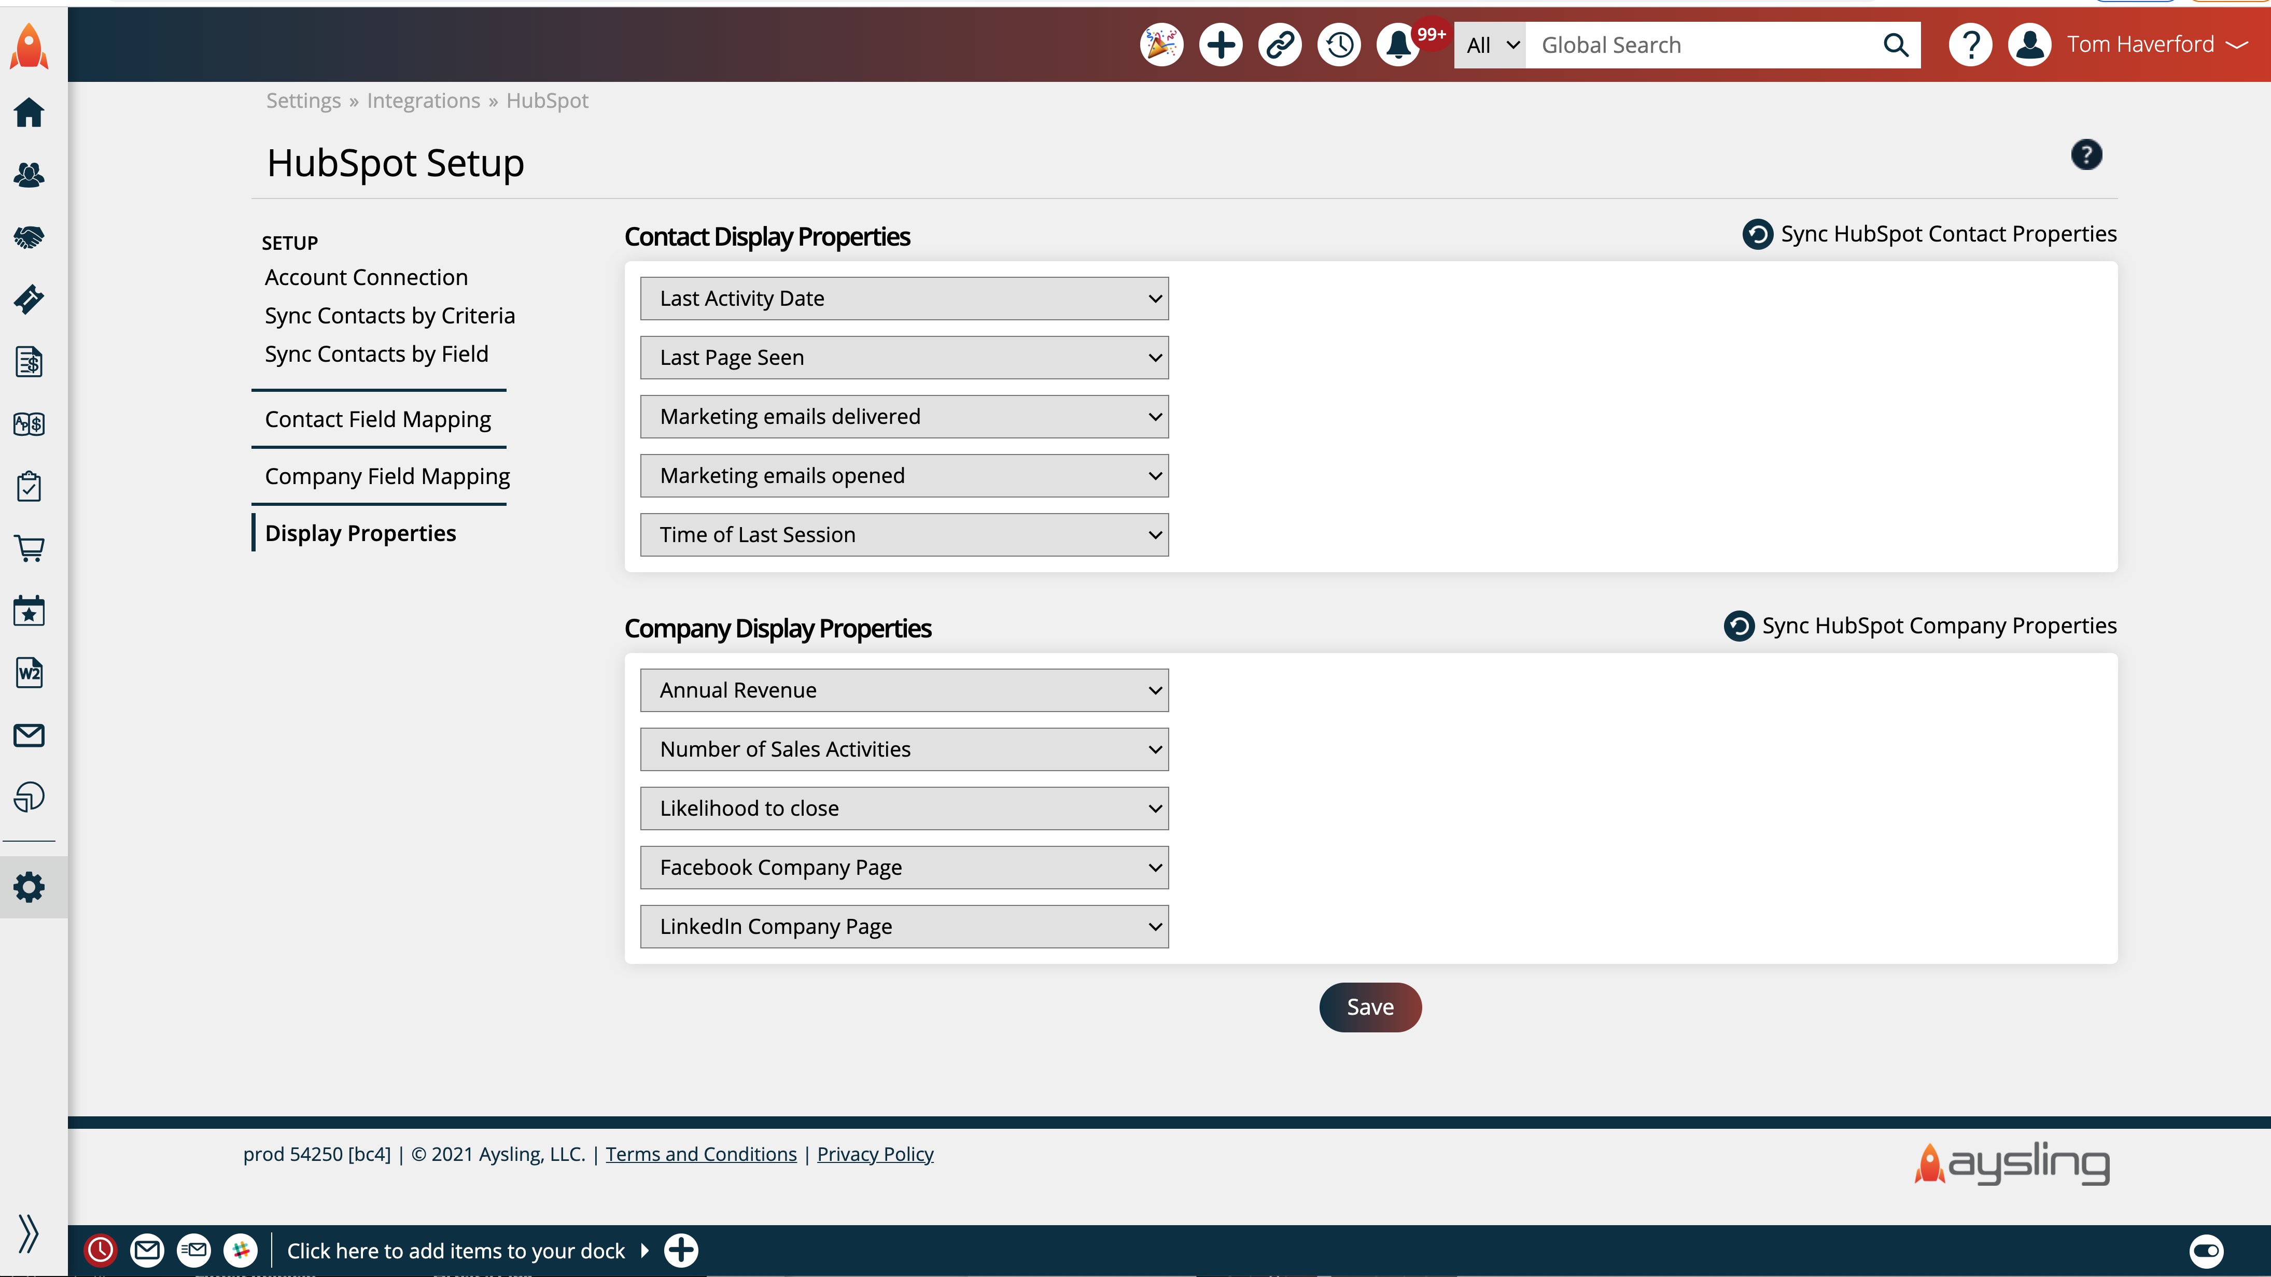The width and height of the screenshot is (2271, 1277).
Task: Open the shopping cart icon
Action: (29, 548)
